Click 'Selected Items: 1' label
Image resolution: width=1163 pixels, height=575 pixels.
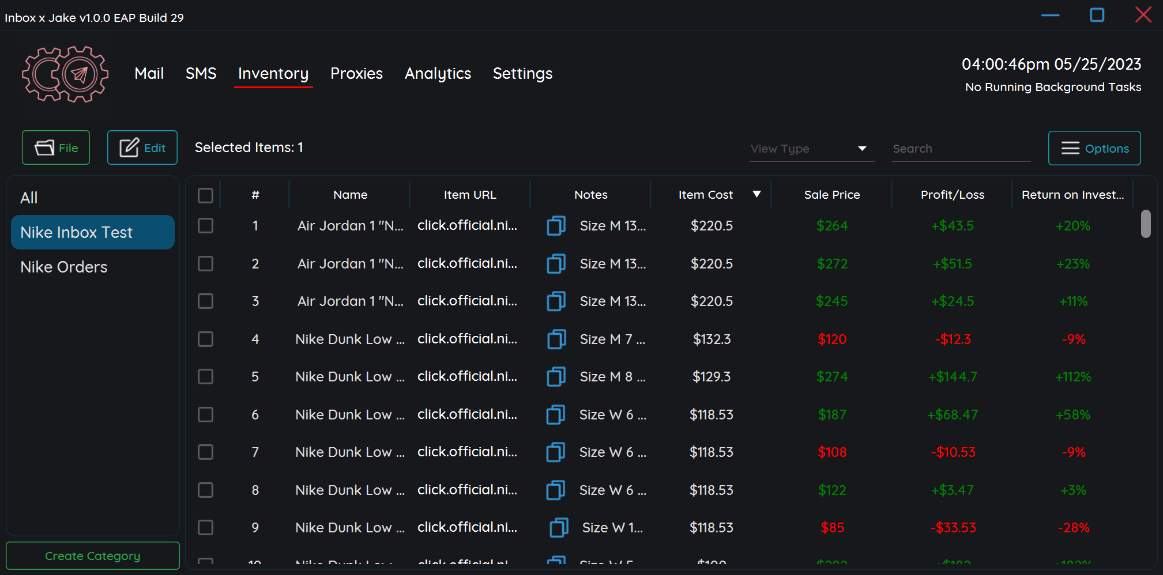[x=249, y=147]
